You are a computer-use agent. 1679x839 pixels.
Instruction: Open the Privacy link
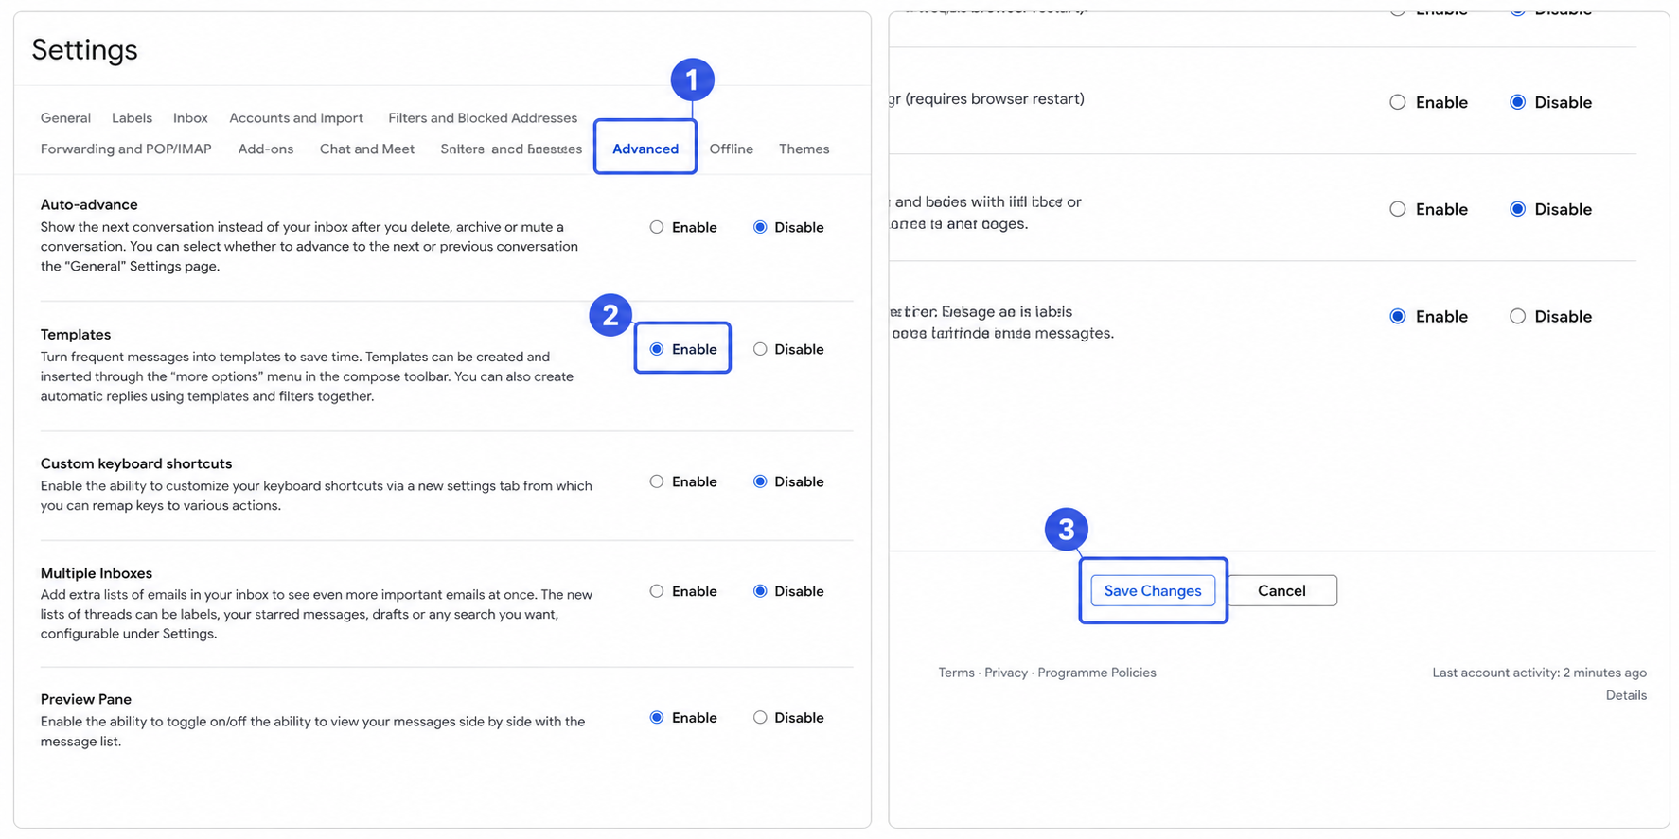1006,673
